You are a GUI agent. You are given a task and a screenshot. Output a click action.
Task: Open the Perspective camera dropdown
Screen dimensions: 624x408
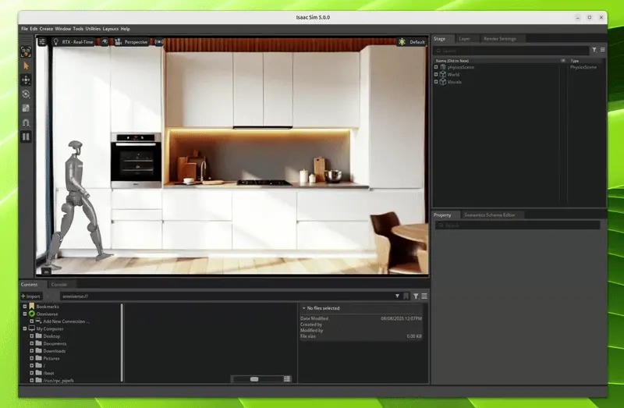coord(134,41)
